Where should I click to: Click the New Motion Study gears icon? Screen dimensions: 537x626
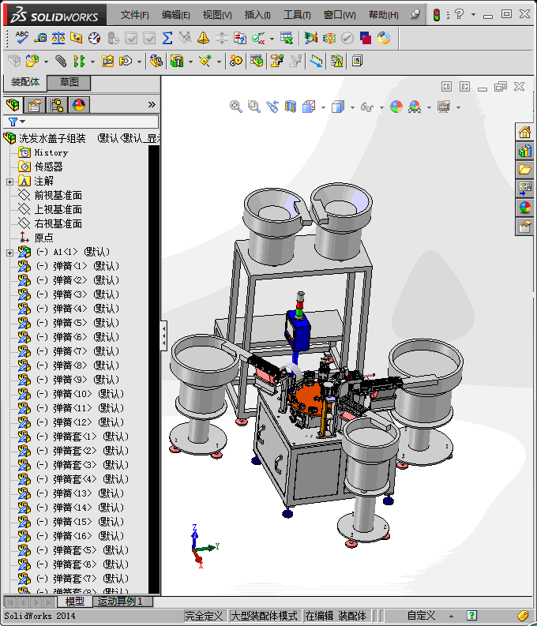(235, 61)
